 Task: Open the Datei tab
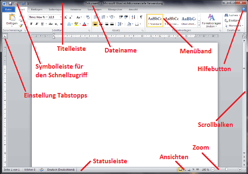click(9, 10)
